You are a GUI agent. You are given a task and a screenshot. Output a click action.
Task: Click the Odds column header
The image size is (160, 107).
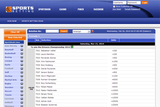(x=114, y=40)
